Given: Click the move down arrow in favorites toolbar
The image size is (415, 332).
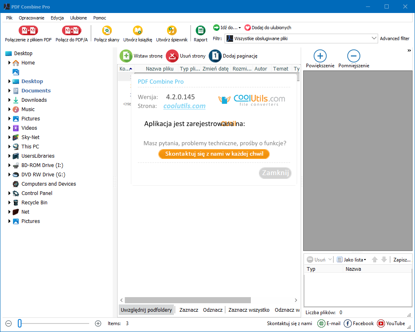Looking at the screenshot, I should pos(384,259).
